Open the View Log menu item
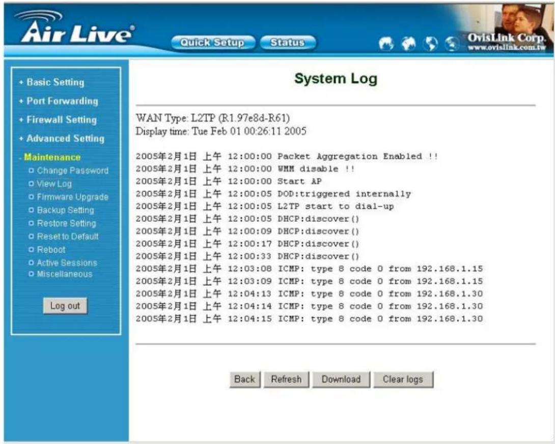 coord(54,184)
